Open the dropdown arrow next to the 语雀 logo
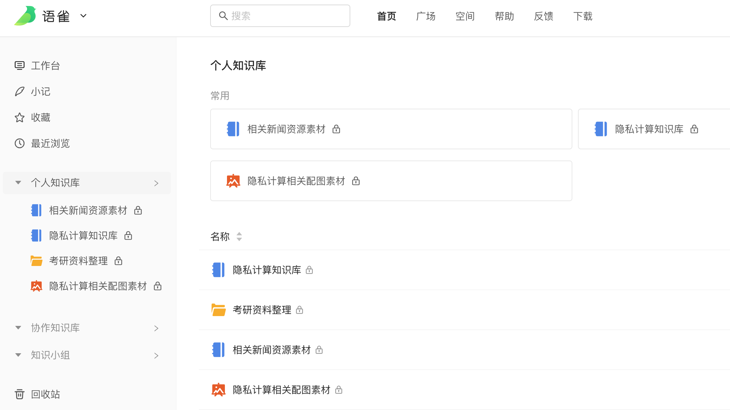This screenshot has width=730, height=410. point(83,16)
